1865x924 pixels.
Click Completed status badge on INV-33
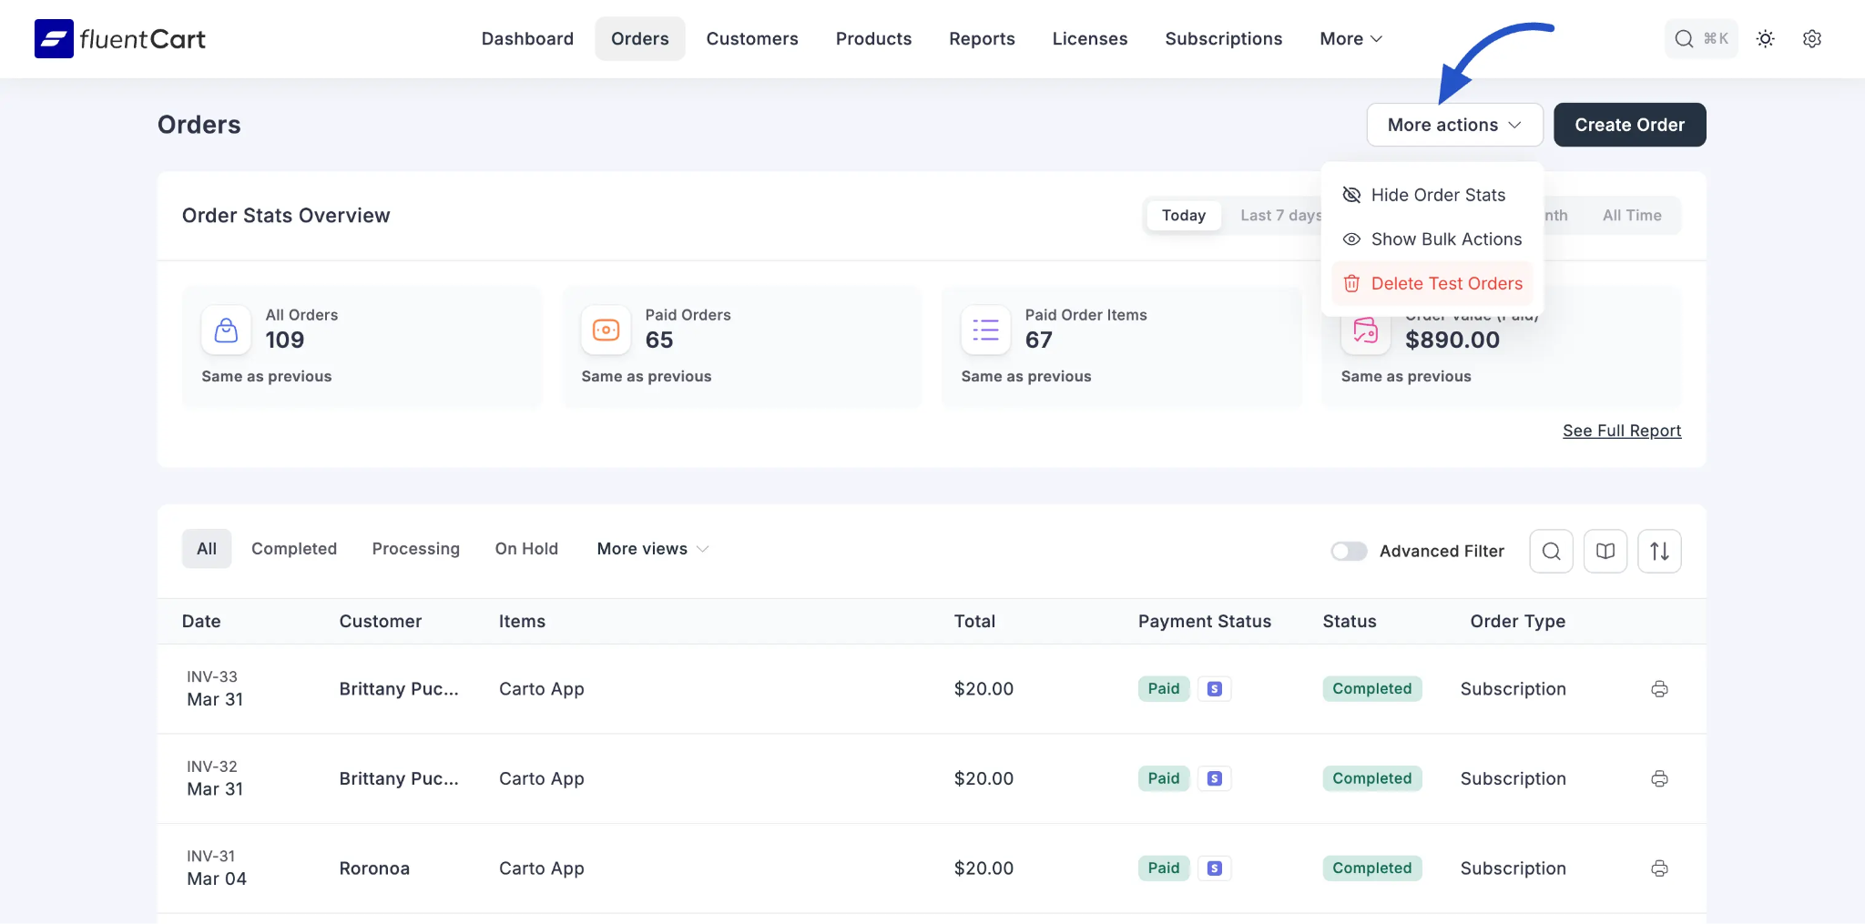pyautogui.click(x=1371, y=689)
